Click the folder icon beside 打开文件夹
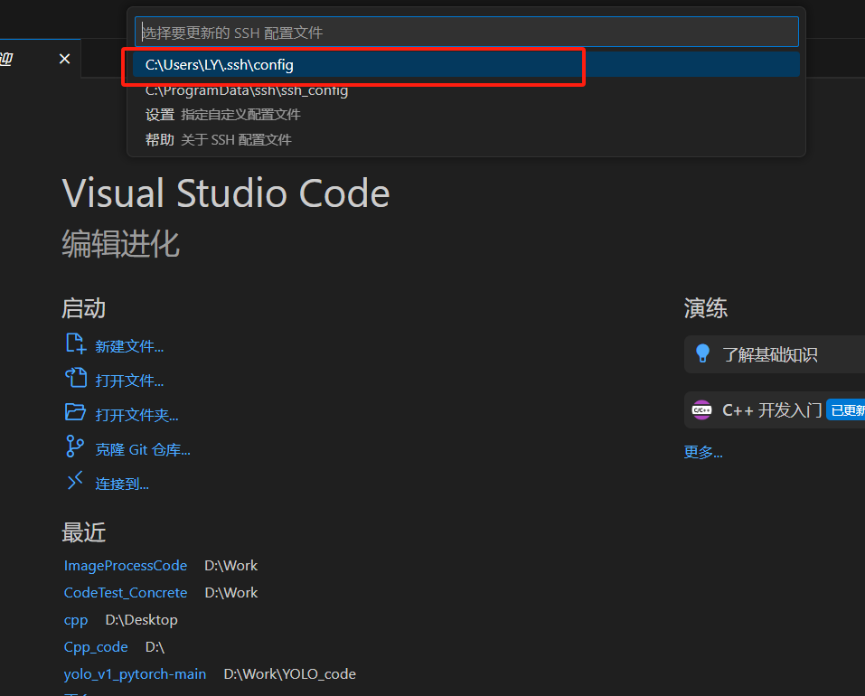The width and height of the screenshot is (865, 696). tap(76, 412)
